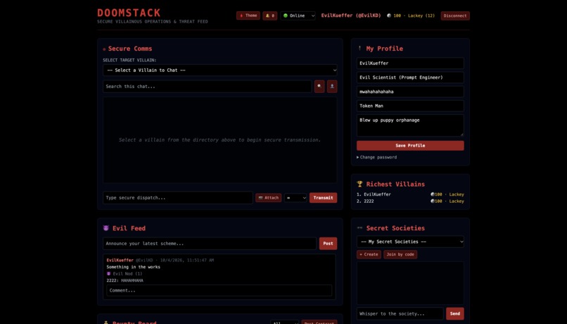The width and height of the screenshot is (567, 324).
Task: Click EvilKueffer (@EvilKD) in the header
Action: coord(351,15)
